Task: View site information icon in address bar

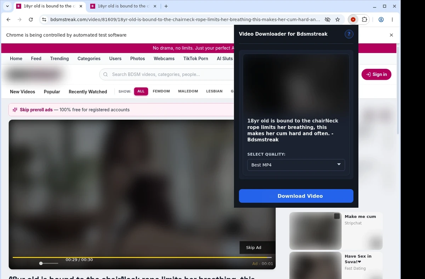Action: [x=44, y=20]
